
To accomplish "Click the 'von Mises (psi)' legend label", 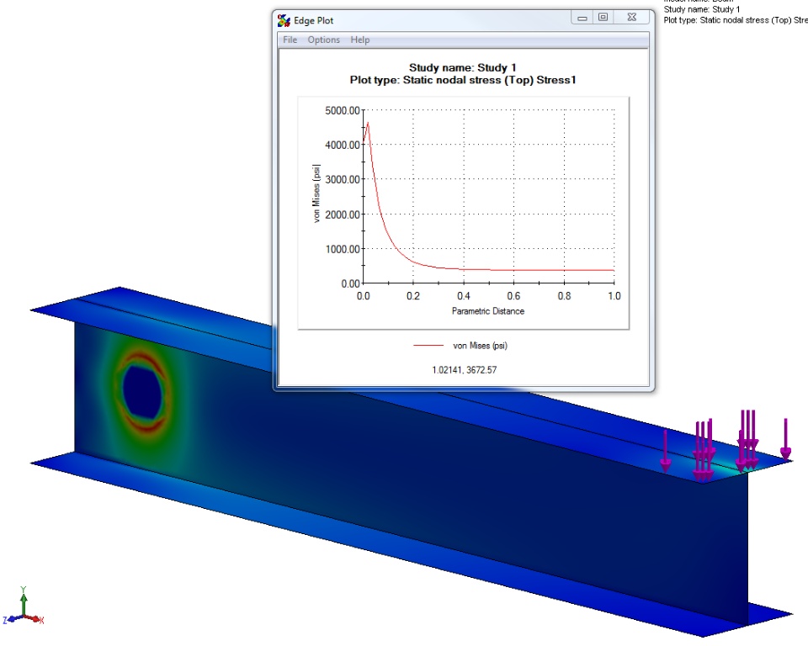I will pos(481,346).
